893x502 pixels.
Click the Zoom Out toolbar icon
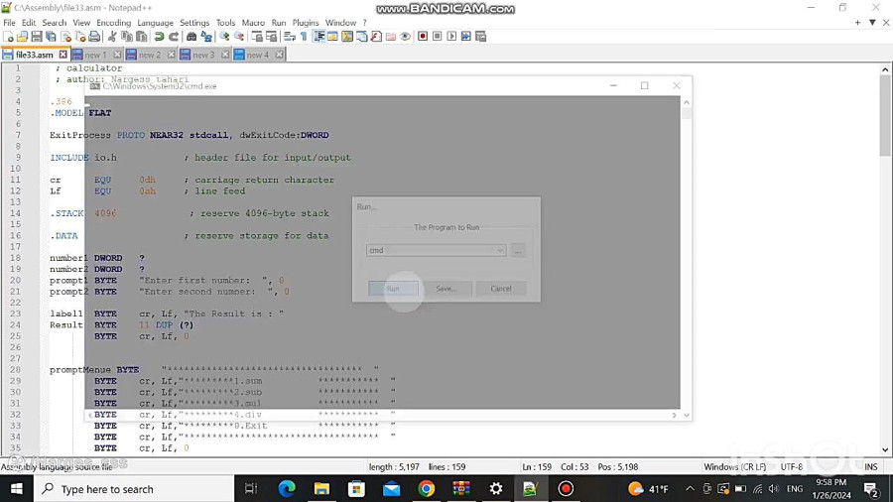tap(239, 37)
